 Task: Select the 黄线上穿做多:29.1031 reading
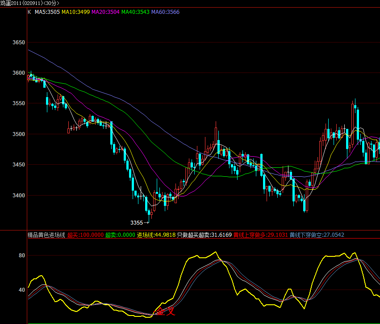pos(260,235)
